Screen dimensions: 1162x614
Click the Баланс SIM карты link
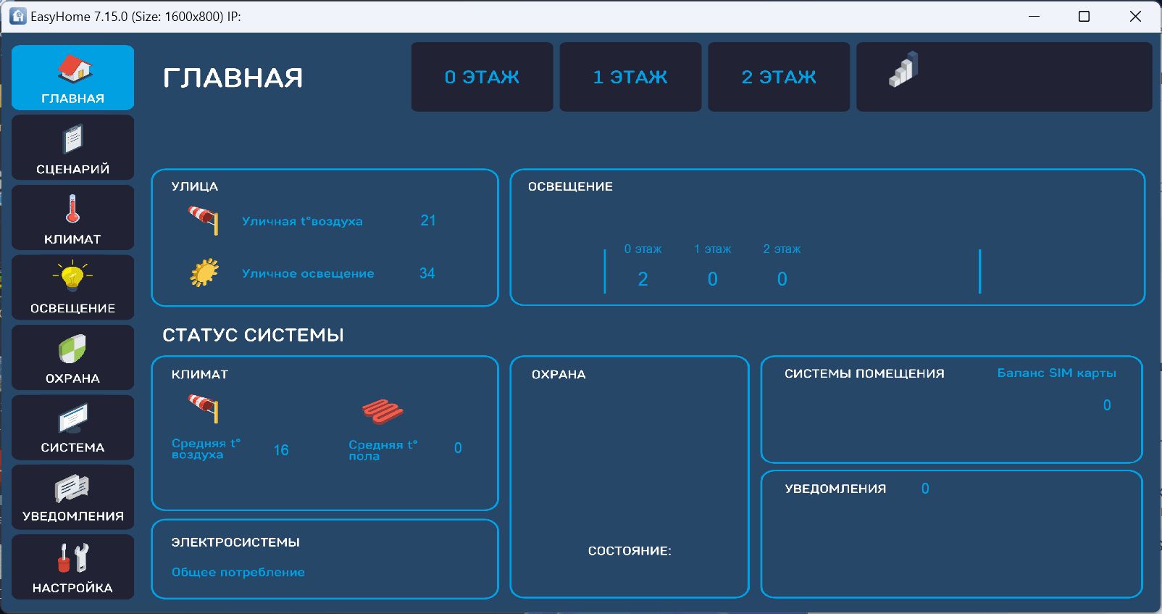(1056, 373)
